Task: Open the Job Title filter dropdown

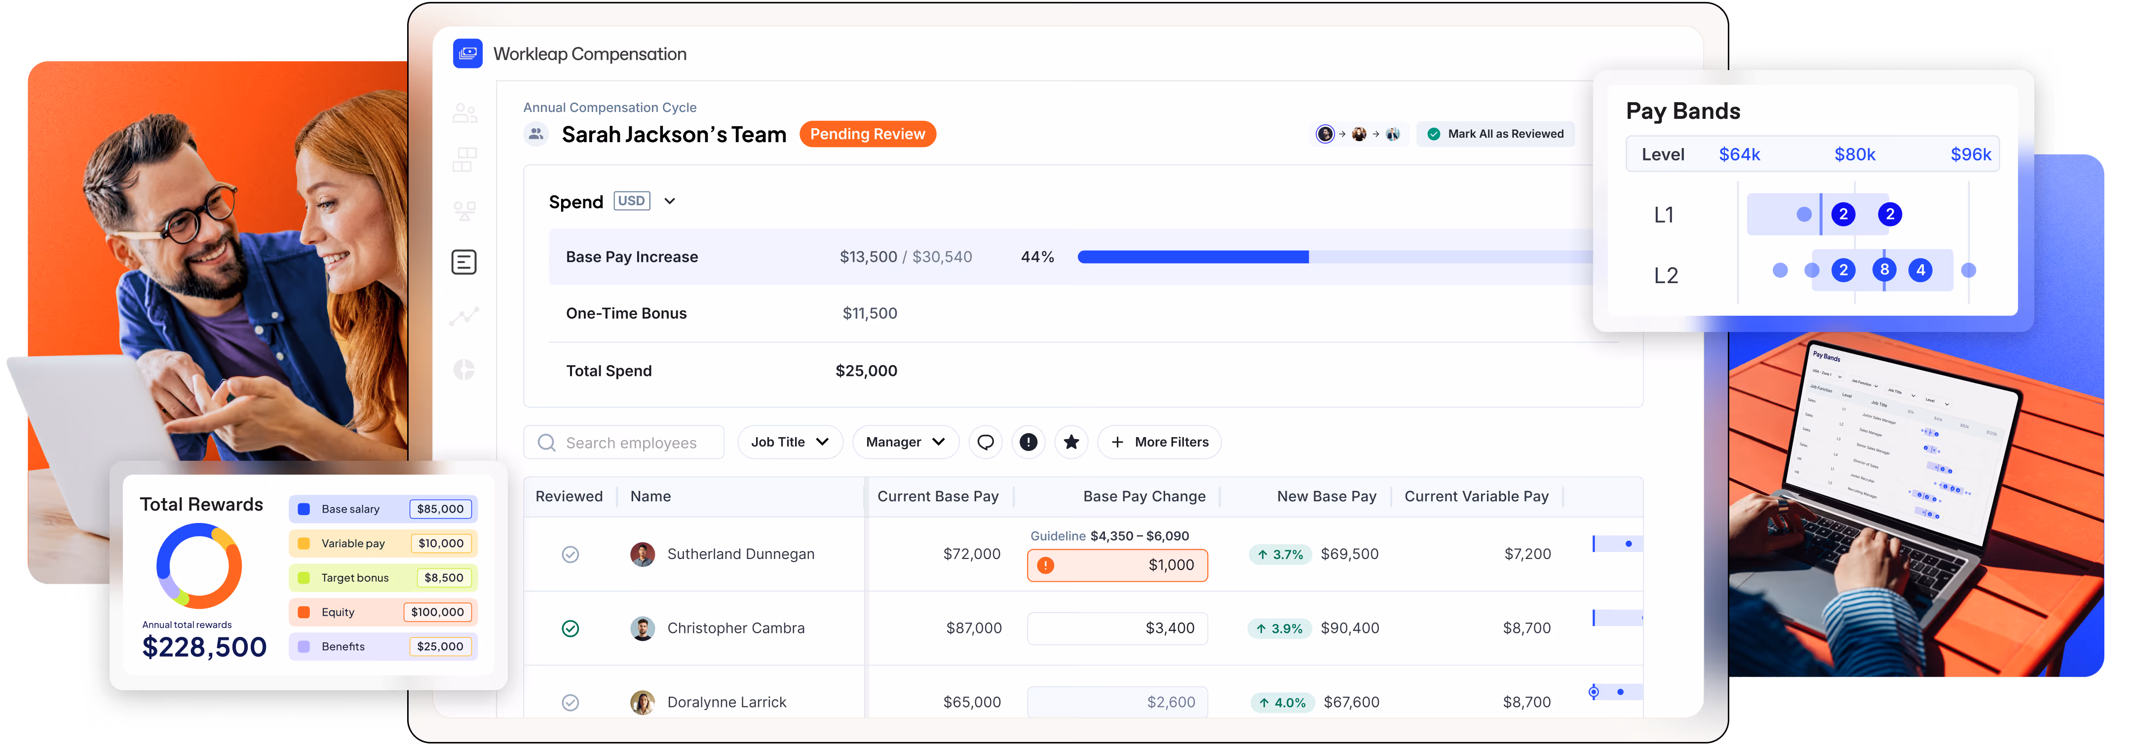Action: click(790, 442)
